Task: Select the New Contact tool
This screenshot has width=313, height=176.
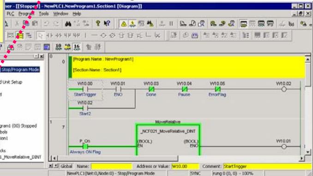Action: pyautogui.click(x=49, y=36)
